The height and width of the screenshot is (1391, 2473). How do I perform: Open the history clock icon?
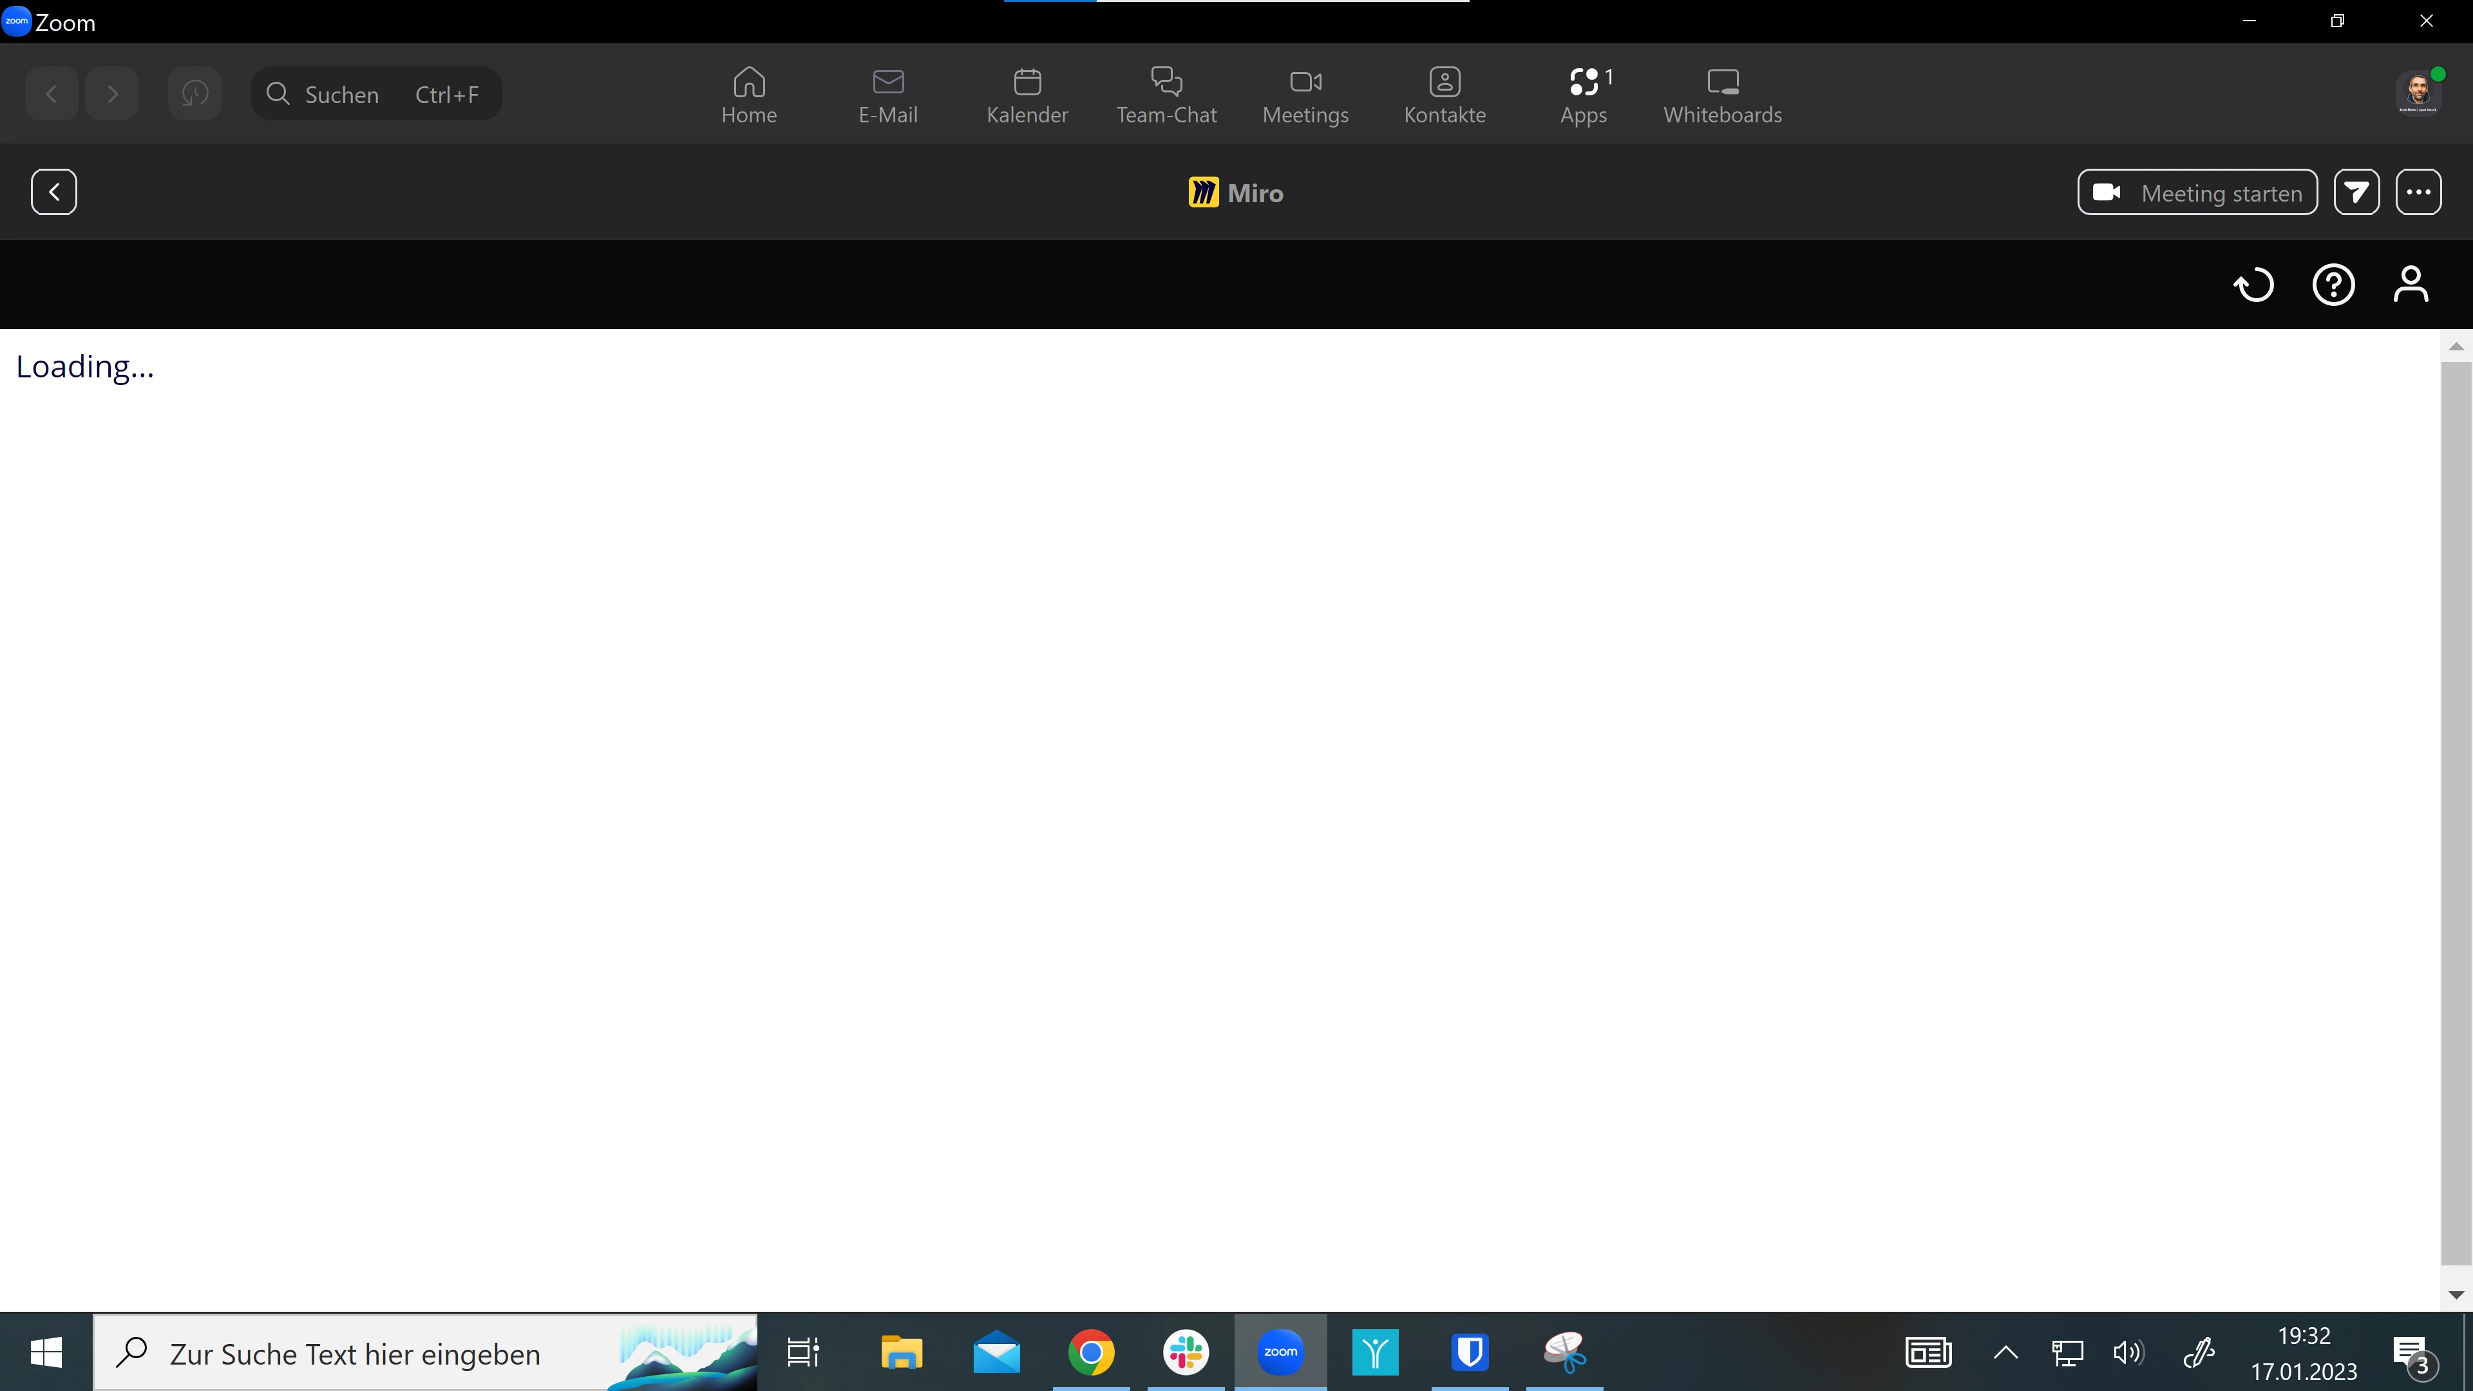195,94
